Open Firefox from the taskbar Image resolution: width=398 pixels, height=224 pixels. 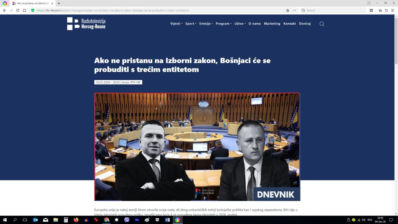pos(76,220)
